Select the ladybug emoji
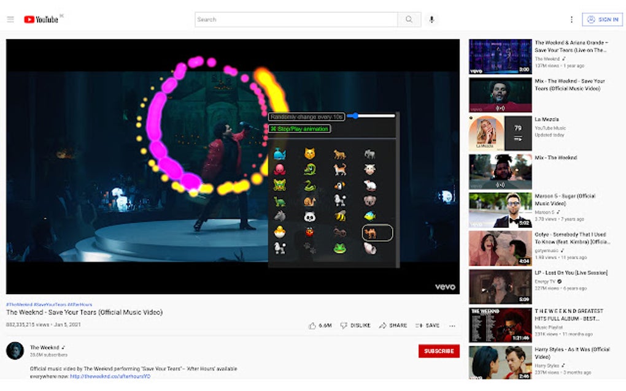This screenshot has height=391, width=626. pyautogui.click(x=309, y=232)
